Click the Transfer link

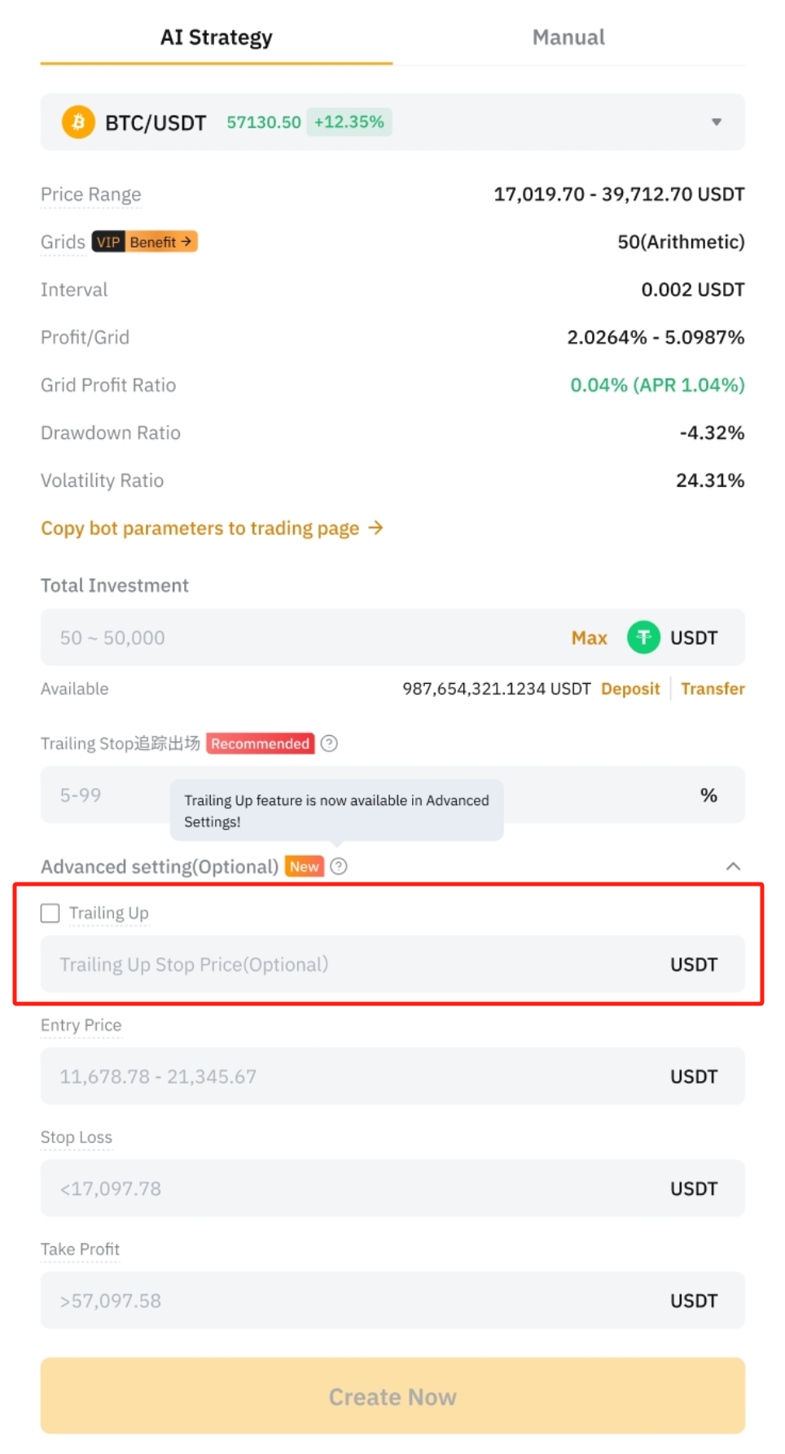coord(713,689)
